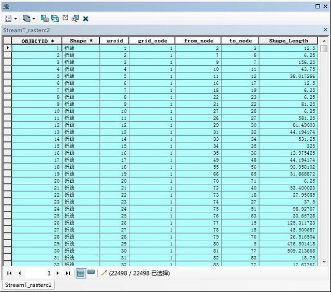
Task: Close the StreamT_rasterc2 table pane
Action: (x=325, y=30)
